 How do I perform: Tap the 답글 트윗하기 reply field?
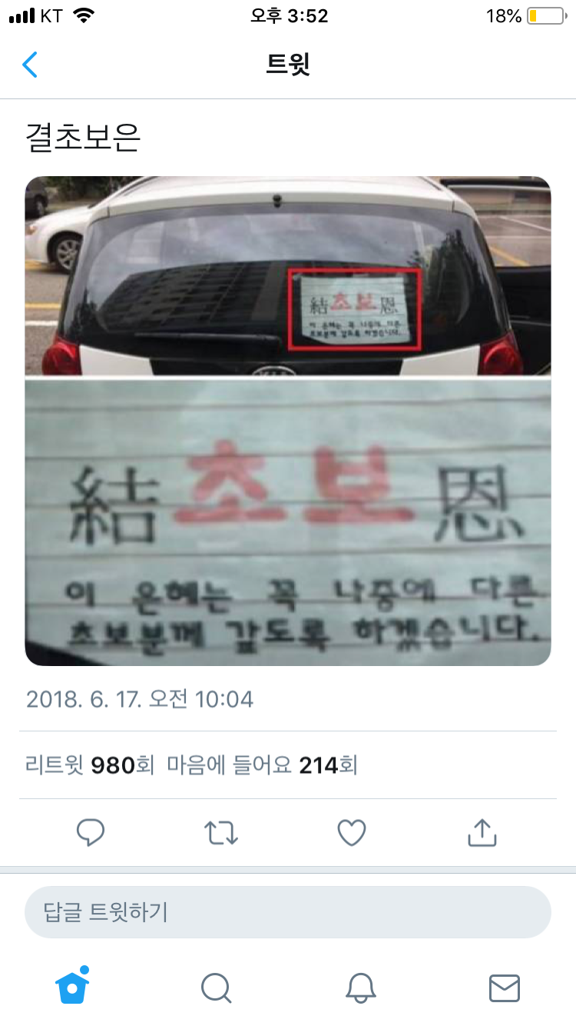point(288,912)
